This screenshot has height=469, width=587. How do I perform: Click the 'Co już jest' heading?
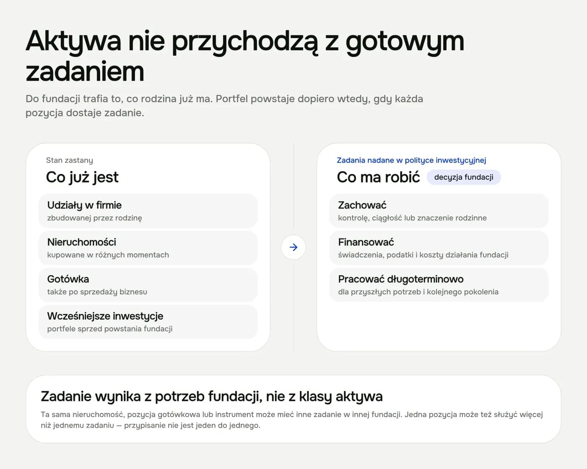coord(82,177)
